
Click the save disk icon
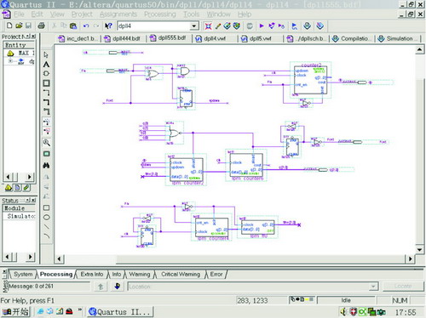[28, 26]
